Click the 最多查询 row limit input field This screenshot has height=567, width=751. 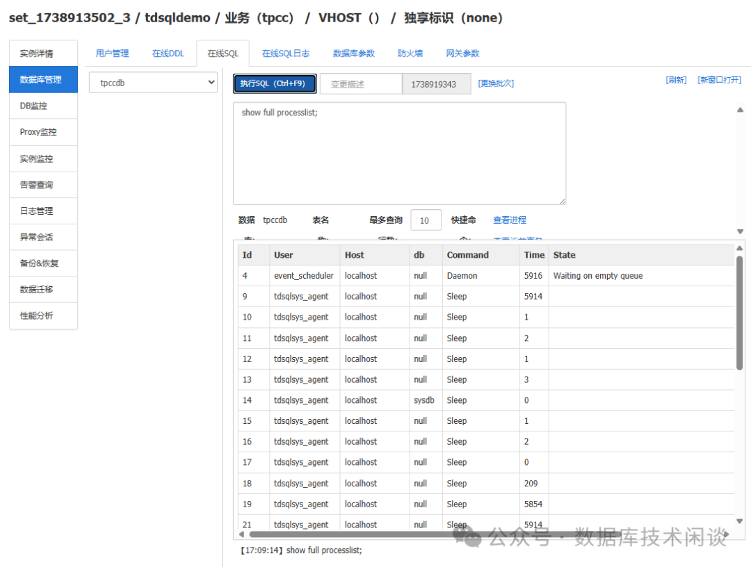(426, 220)
